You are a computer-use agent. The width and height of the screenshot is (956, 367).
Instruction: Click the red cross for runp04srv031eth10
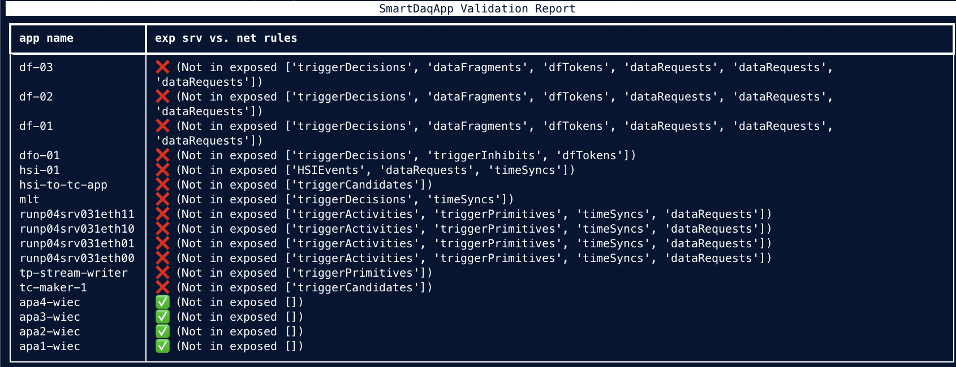[162, 229]
